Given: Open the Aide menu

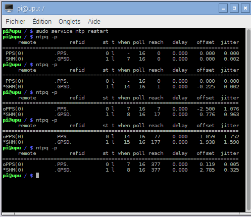Looking at the screenshot, I should click(94, 22).
